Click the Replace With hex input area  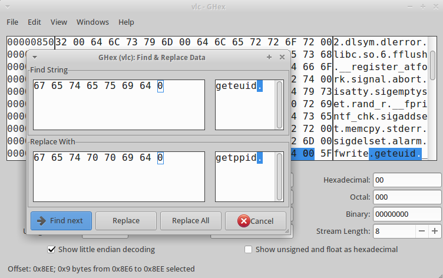click(x=119, y=177)
